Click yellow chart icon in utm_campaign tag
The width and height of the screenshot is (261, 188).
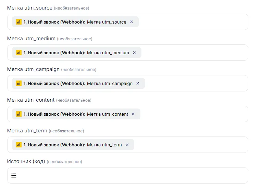click(x=19, y=83)
